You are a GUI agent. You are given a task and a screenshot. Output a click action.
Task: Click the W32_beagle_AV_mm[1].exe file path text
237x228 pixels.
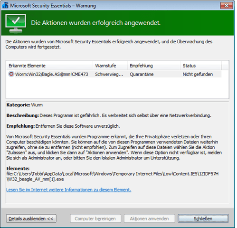(35, 179)
